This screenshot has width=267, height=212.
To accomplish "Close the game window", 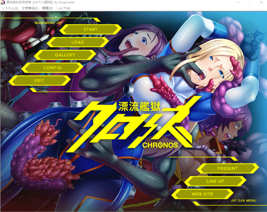I will coord(261,2).
